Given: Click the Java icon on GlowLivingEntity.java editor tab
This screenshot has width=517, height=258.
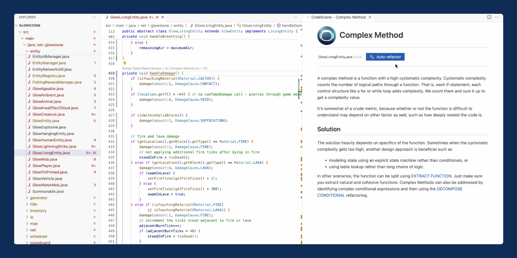Looking at the screenshot, I should pyautogui.click(x=106, y=17).
